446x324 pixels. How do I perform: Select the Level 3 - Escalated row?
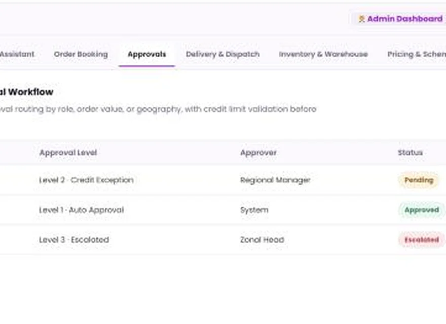pyautogui.click(x=223, y=240)
